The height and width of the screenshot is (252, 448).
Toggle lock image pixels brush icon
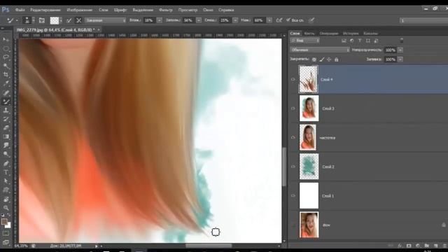(322, 59)
